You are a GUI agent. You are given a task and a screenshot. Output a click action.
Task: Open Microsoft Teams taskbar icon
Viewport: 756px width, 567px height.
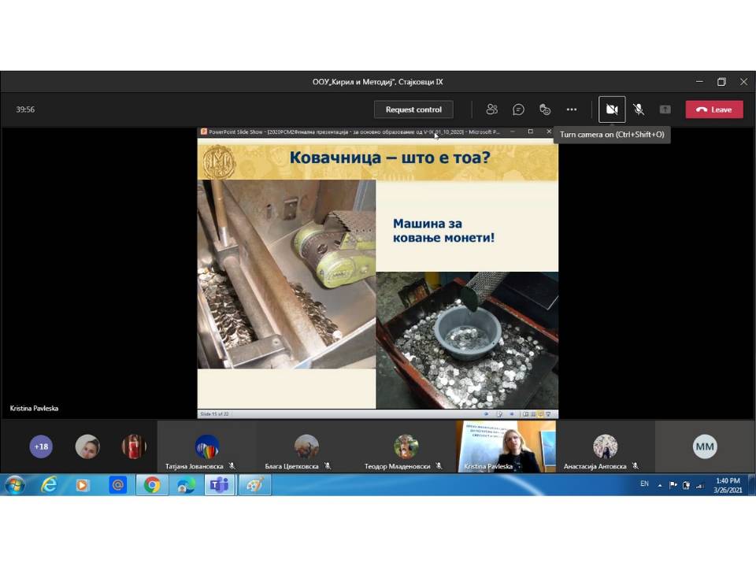(x=220, y=485)
